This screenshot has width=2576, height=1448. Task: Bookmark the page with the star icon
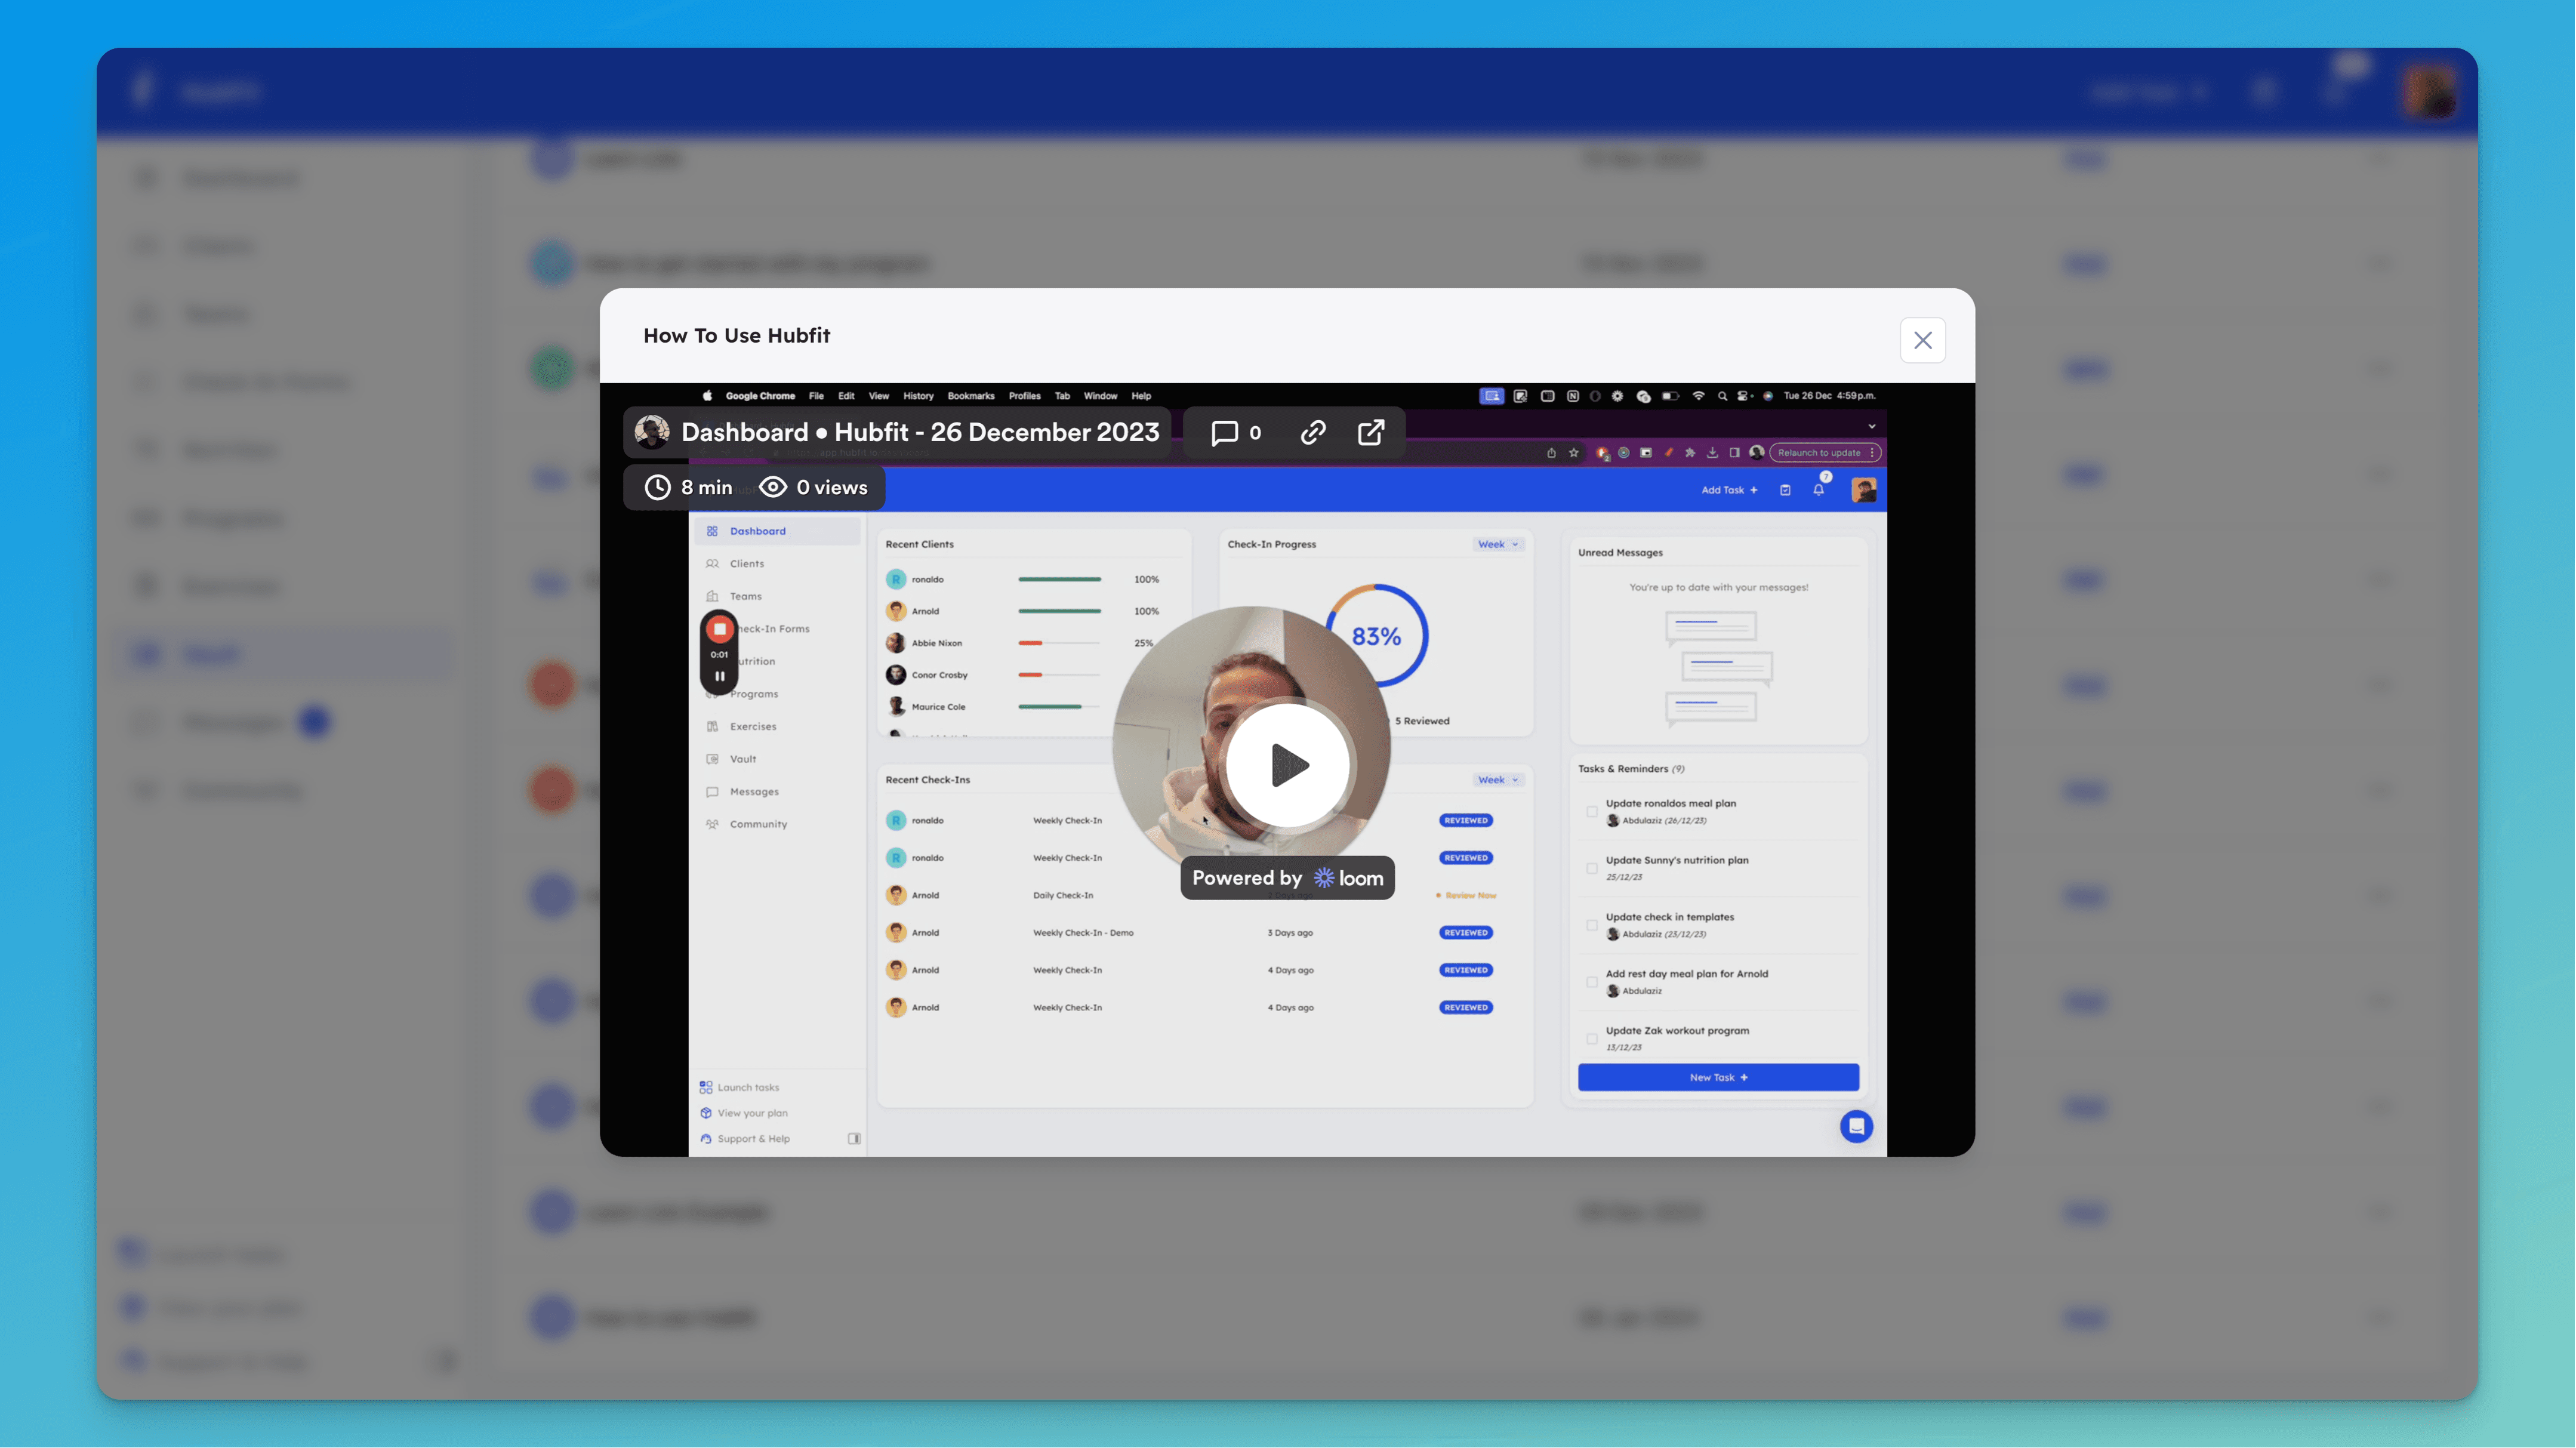(1574, 453)
